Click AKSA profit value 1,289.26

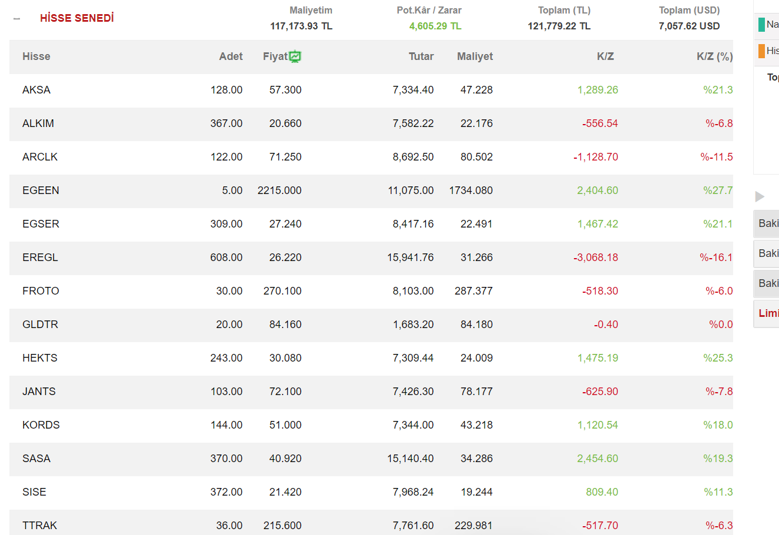597,90
